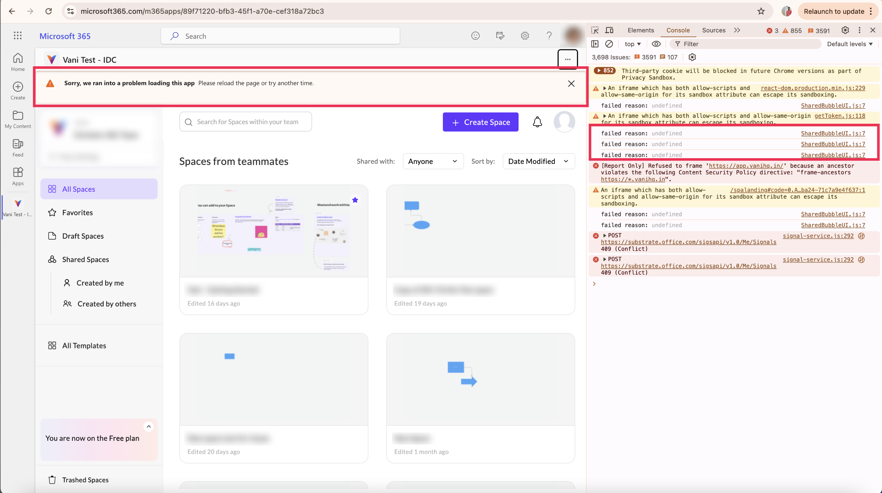This screenshot has height=493, width=882.
Task: Switch to the Console tab
Action: [x=678, y=30]
